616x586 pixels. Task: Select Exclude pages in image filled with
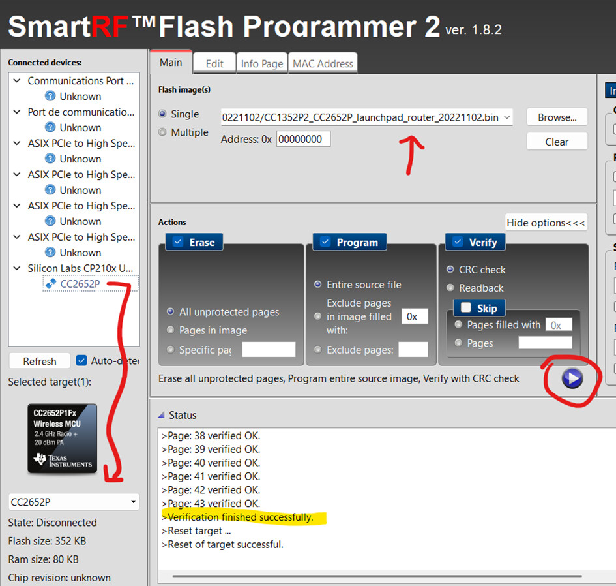click(318, 316)
